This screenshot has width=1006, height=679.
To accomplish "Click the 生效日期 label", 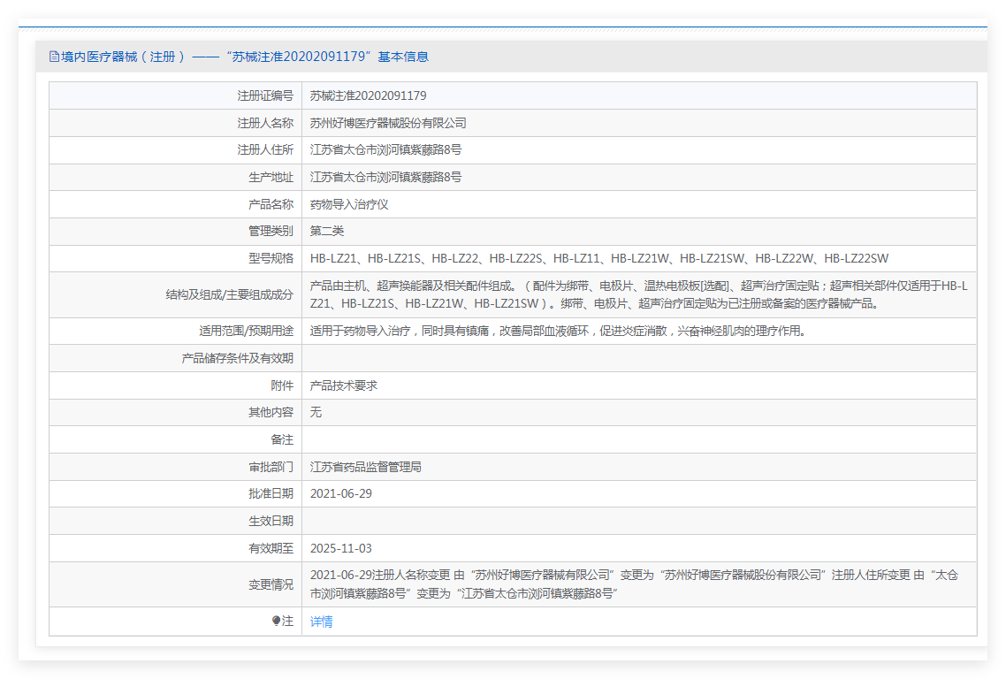I will coord(271,521).
